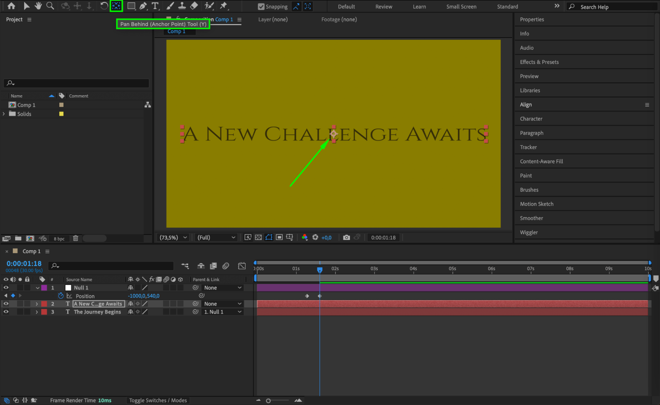Open parent dropdown showing 1. Null 1
The width and height of the screenshot is (660, 405).
click(223, 312)
